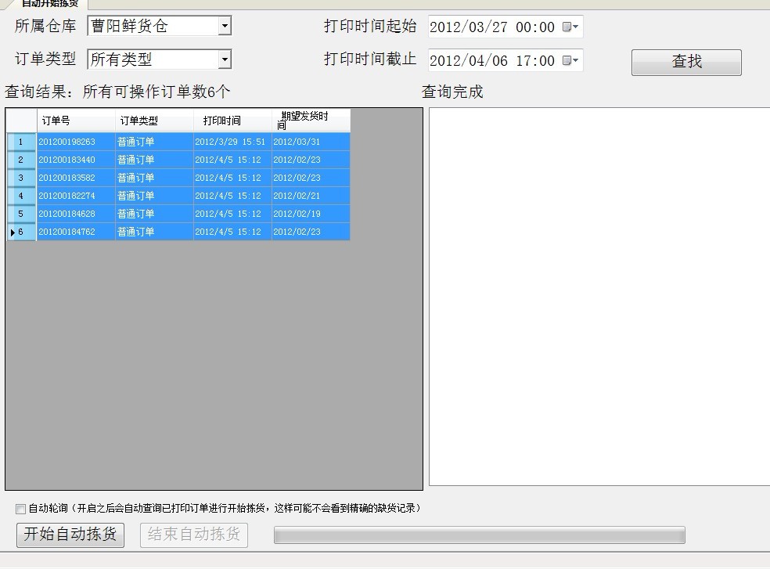This screenshot has height=569, width=770.
Task: Click 查询结果 order count label
Action: (117, 92)
